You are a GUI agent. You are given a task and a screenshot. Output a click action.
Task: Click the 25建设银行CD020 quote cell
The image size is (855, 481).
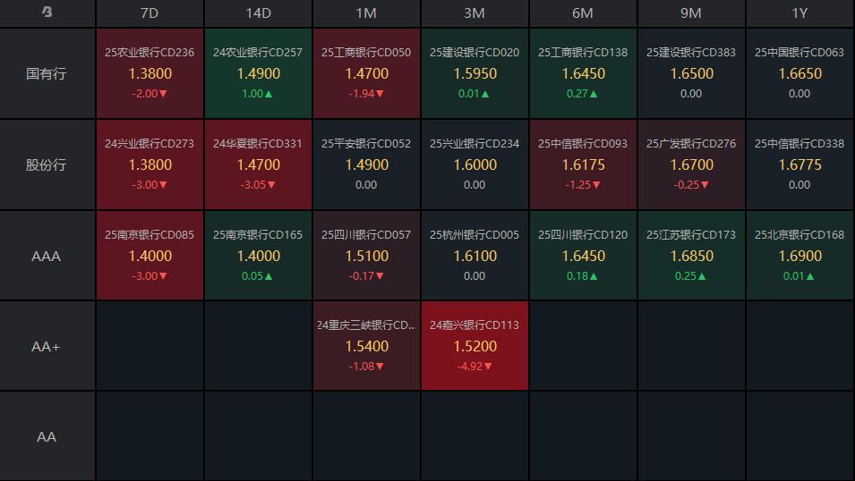(475, 73)
